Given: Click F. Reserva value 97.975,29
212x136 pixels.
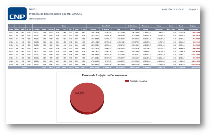Looking at the screenshot, I should click(108, 61).
